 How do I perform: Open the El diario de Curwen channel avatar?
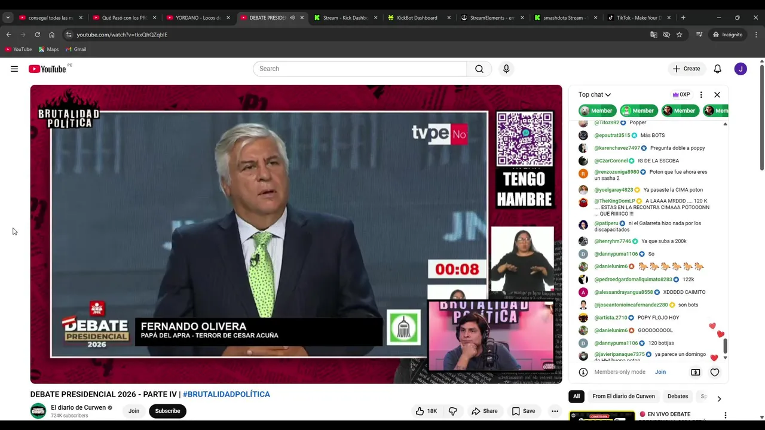(38, 411)
